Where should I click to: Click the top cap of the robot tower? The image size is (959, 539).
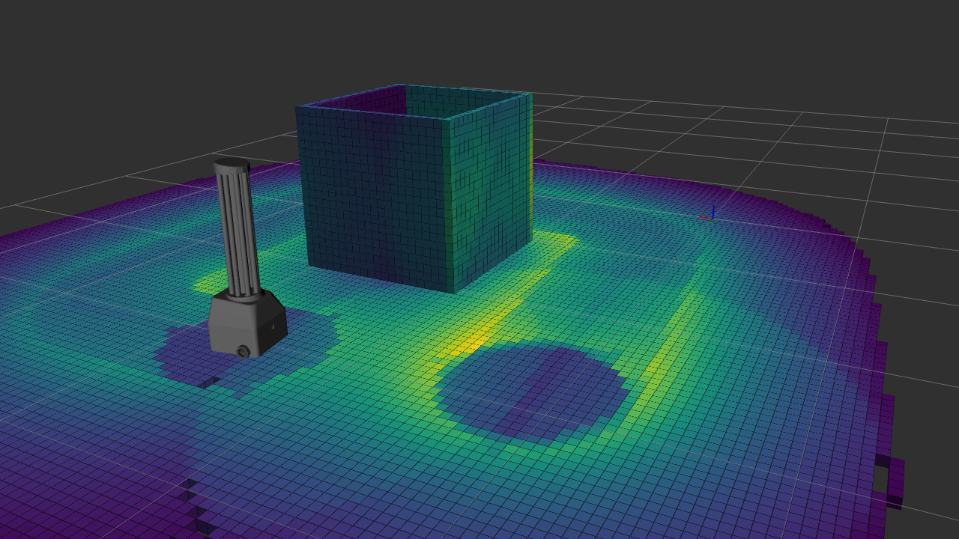[x=232, y=162]
